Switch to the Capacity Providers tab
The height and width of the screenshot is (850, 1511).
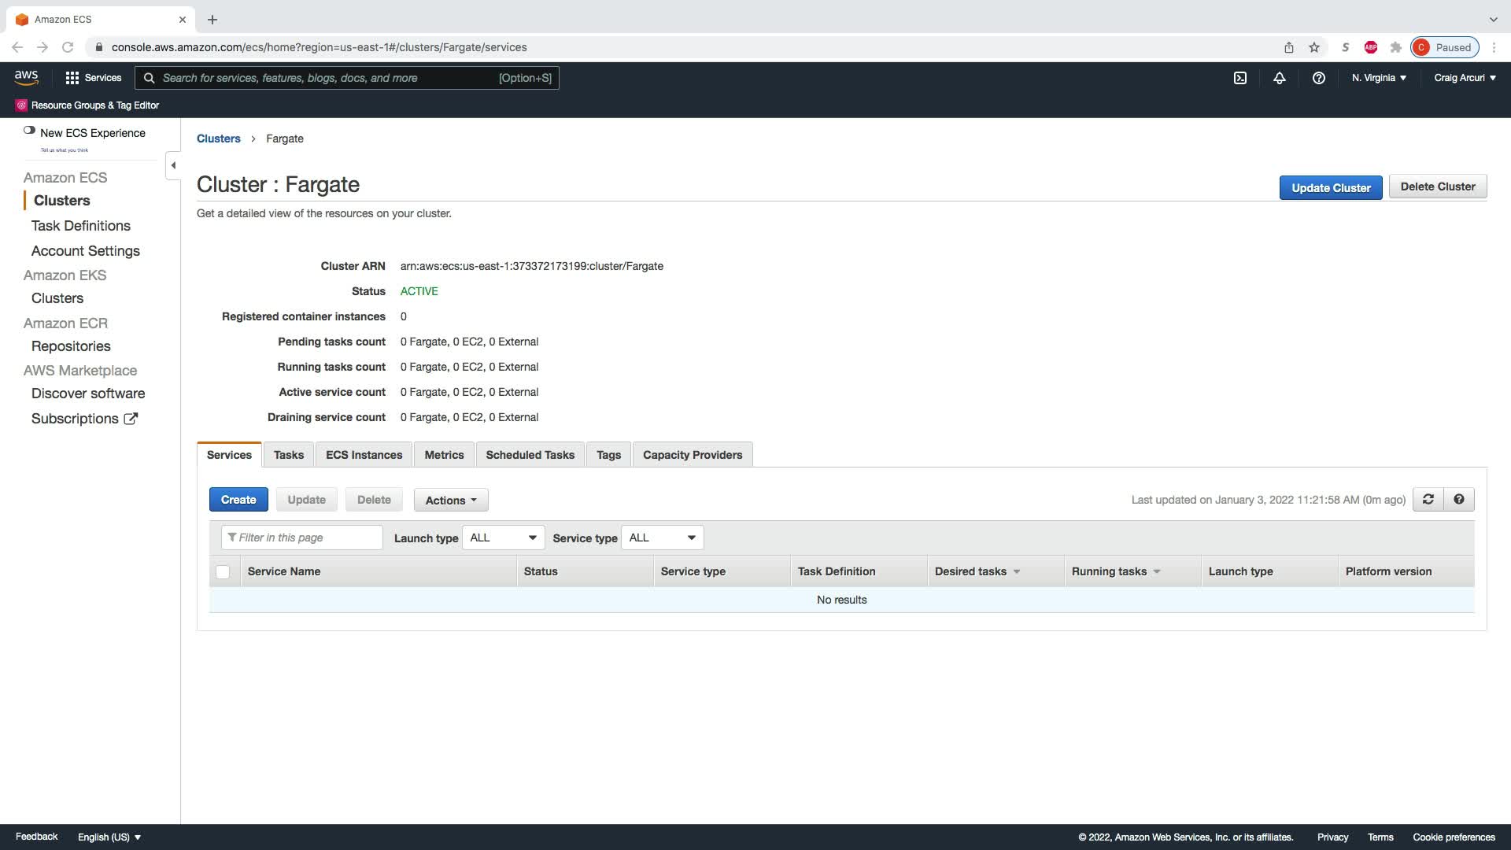[692, 455]
